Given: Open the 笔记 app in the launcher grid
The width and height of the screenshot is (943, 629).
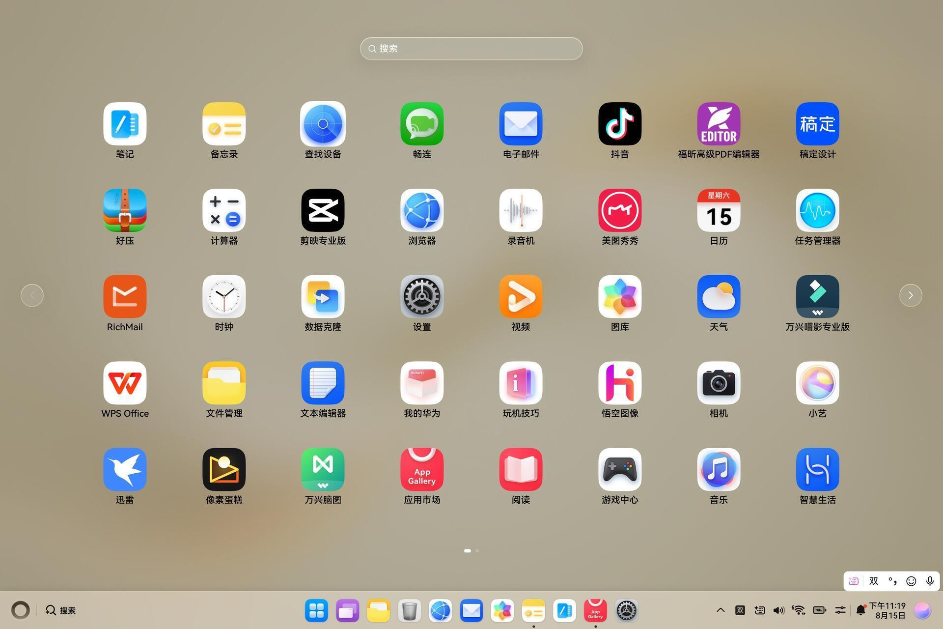Looking at the screenshot, I should (125, 124).
